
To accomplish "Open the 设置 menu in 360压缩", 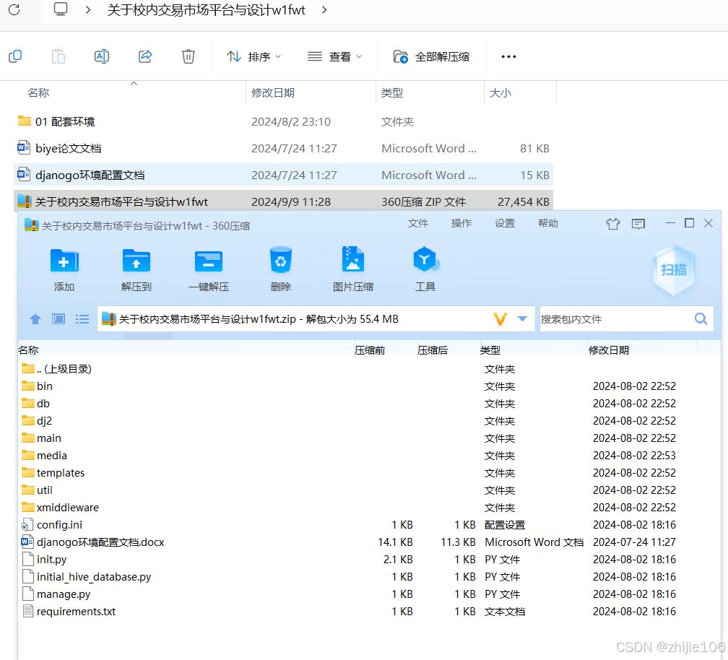I will [x=504, y=223].
